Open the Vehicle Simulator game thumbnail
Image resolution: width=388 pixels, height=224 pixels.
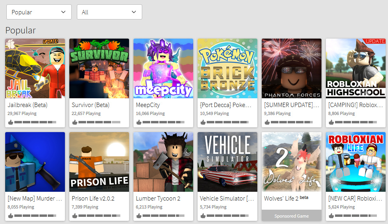(x=227, y=162)
